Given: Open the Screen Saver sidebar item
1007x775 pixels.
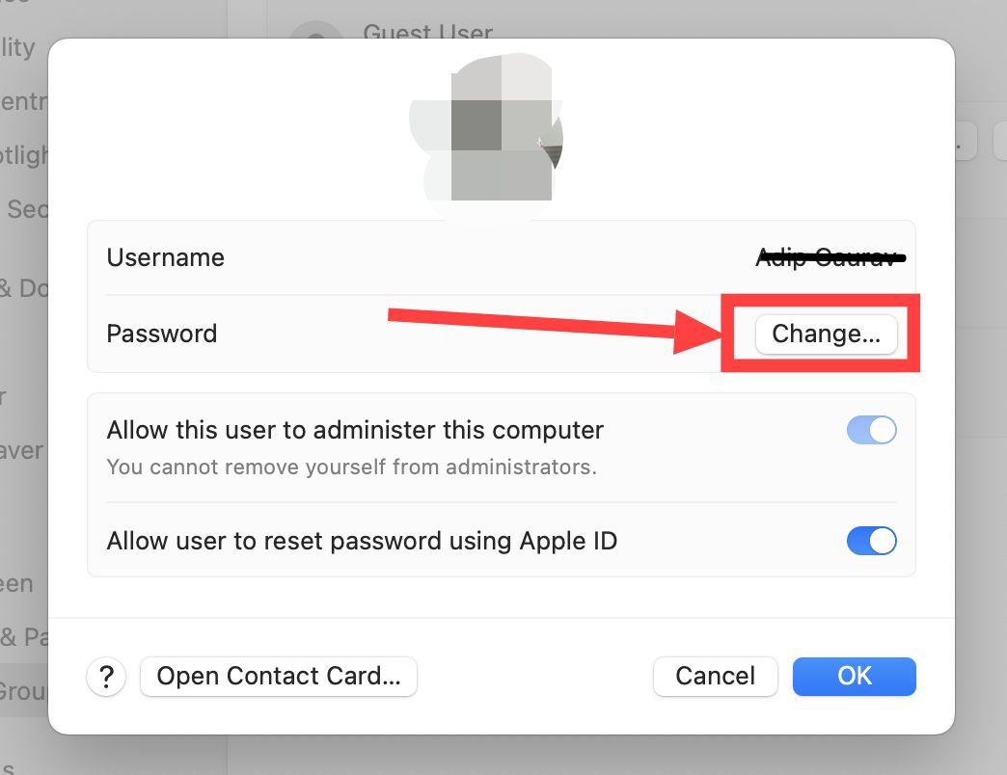Looking at the screenshot, I should click(x=22, y=450).
